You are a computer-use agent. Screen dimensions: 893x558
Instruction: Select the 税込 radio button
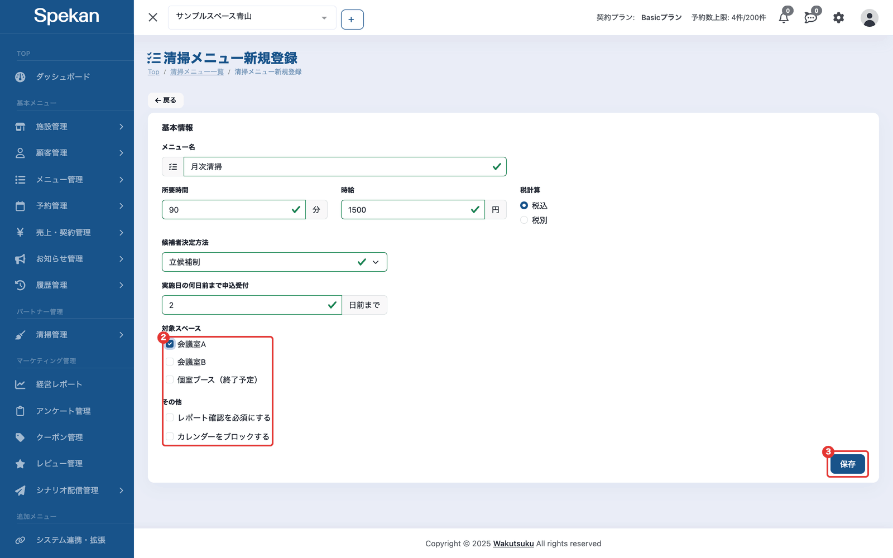524,205
